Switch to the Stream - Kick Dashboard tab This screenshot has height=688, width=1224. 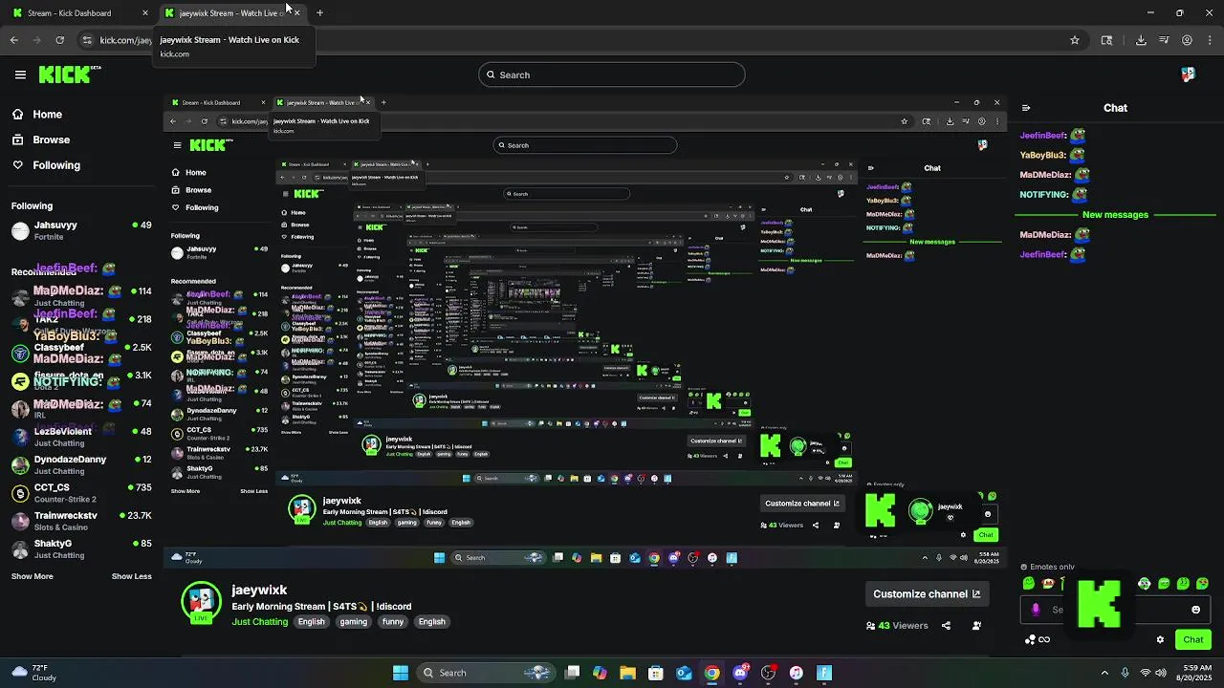[77, 12]
